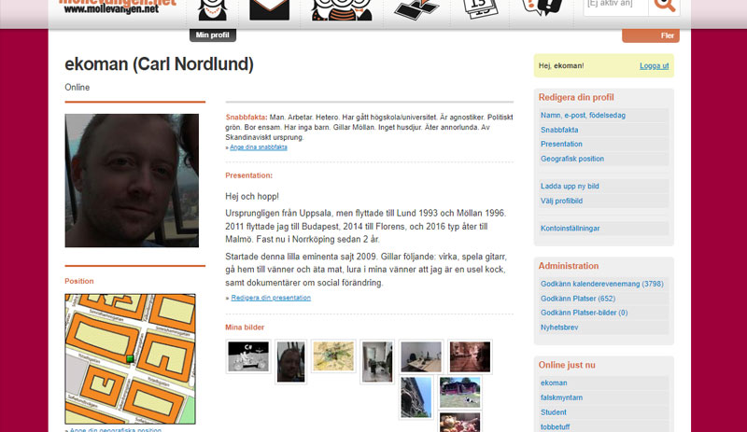Open the moon rover image thumbnail
This screenshot has height=432, width=747.
(248, 356)
